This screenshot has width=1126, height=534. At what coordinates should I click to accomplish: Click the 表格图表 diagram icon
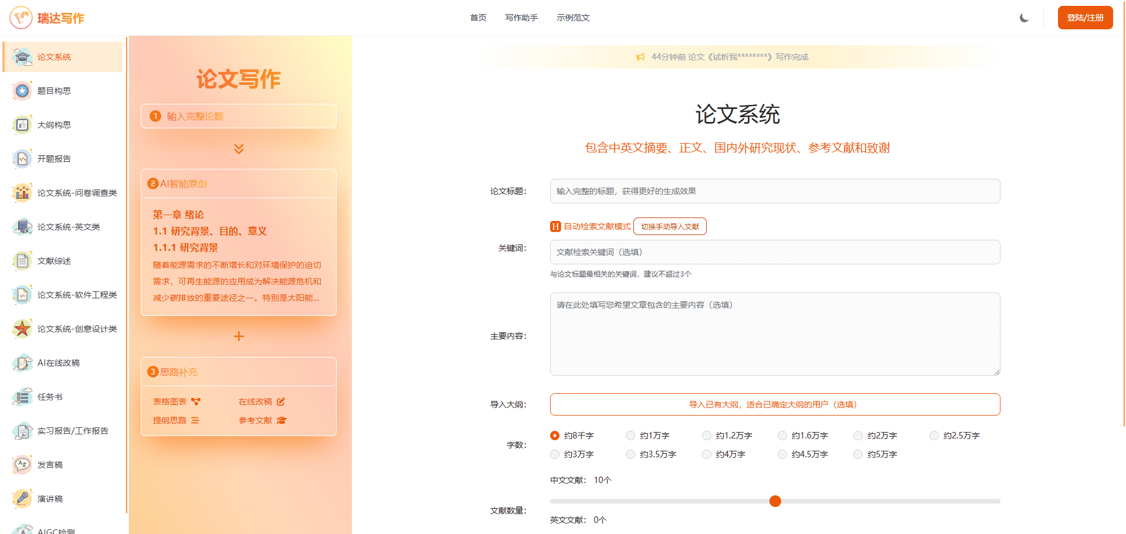pos(196,402)
